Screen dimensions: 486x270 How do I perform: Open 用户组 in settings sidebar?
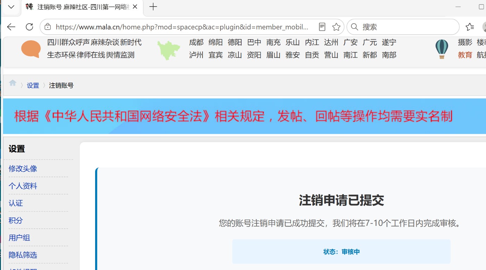pos(19,238)
